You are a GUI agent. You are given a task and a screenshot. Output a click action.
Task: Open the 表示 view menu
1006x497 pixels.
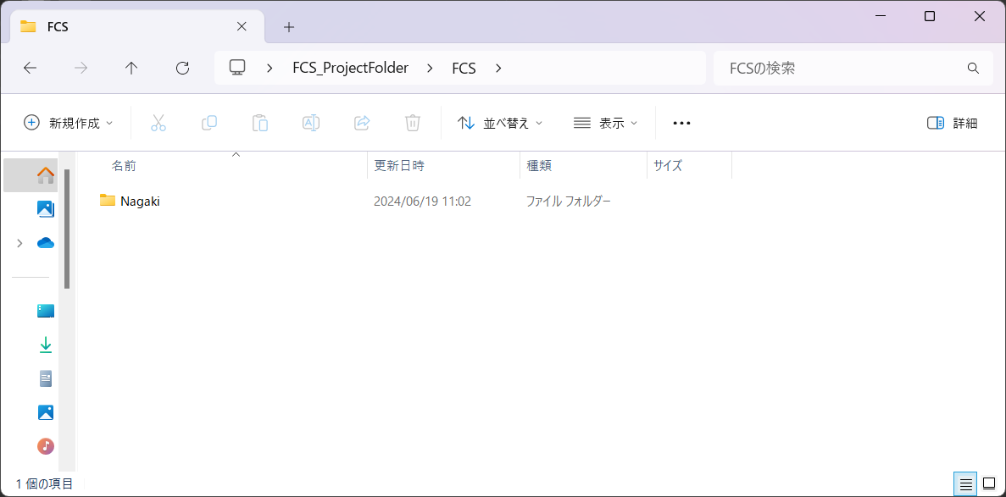pos(605,123)
